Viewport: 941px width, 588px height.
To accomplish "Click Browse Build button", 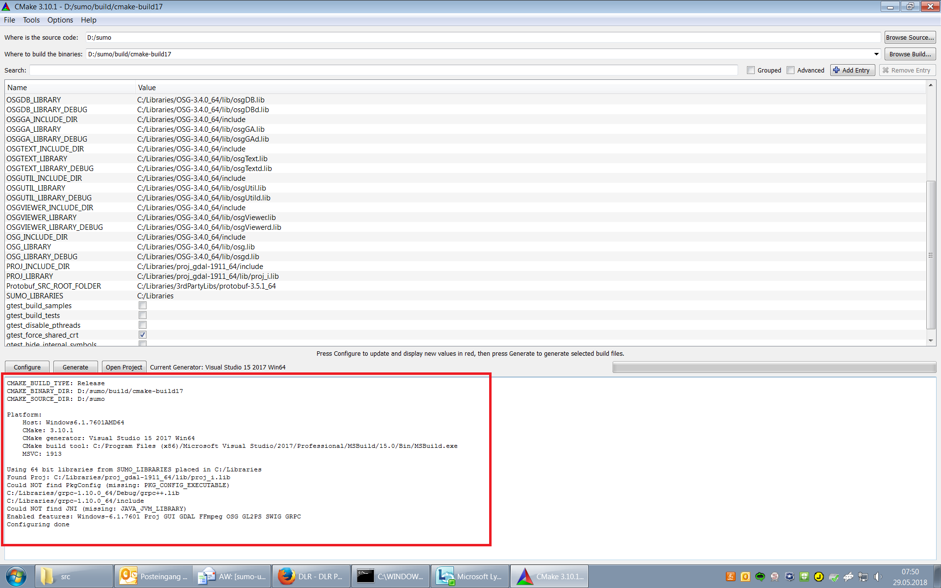I will coord(910,54).
